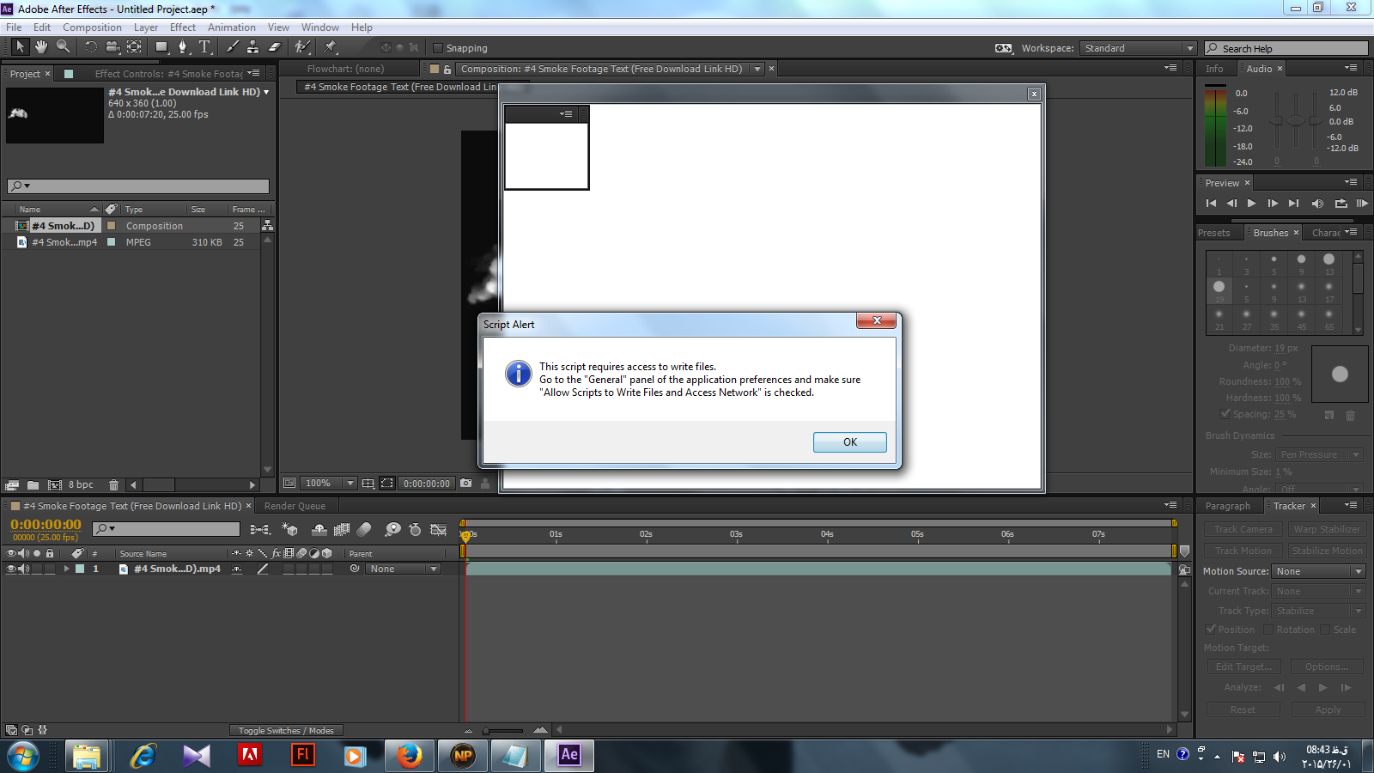Click the Track Camera button
The height and width of the screenshot is (773, 1374).
[x=1243, y=529]
